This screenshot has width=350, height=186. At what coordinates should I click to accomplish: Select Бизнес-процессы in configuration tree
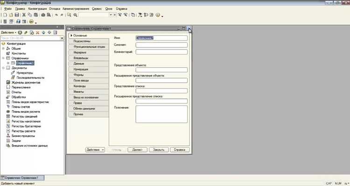pyautogui.click(x=23, y=136)
